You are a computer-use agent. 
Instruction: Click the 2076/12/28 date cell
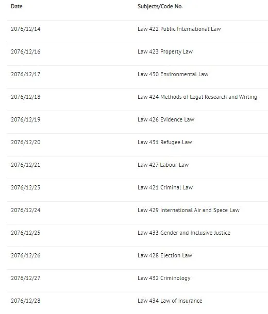pyautogui.click(x=26, y=301)
